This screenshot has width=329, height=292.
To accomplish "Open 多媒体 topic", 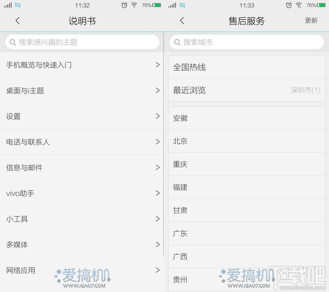I will 82,244.
